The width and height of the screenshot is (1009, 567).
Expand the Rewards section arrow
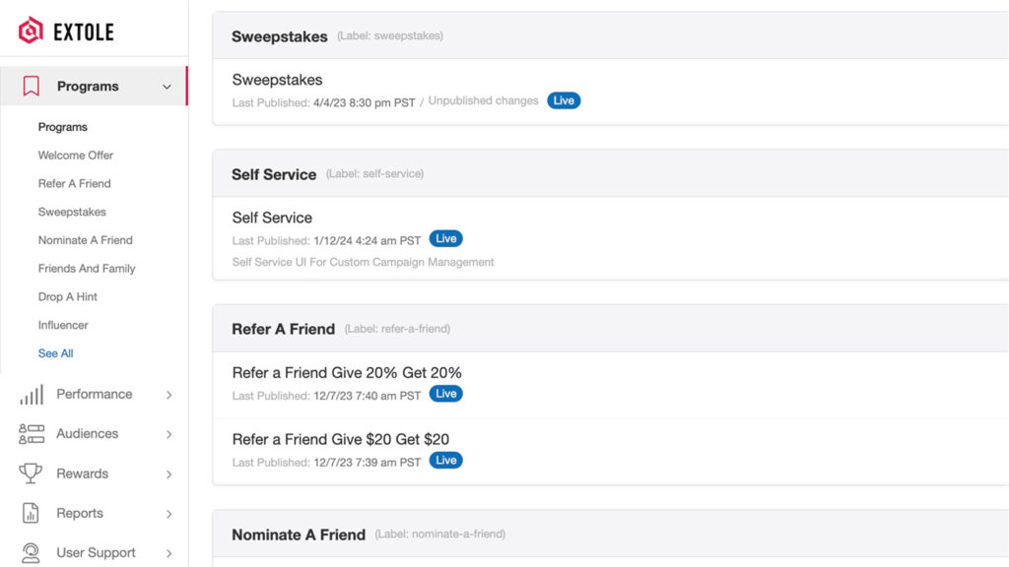point(169,474)
